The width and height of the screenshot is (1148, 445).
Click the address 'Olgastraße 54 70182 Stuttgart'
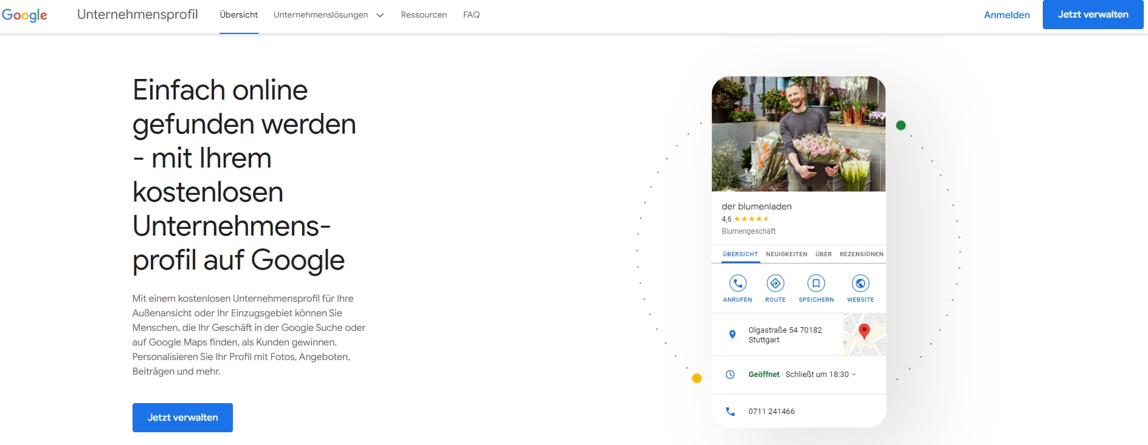785,335
